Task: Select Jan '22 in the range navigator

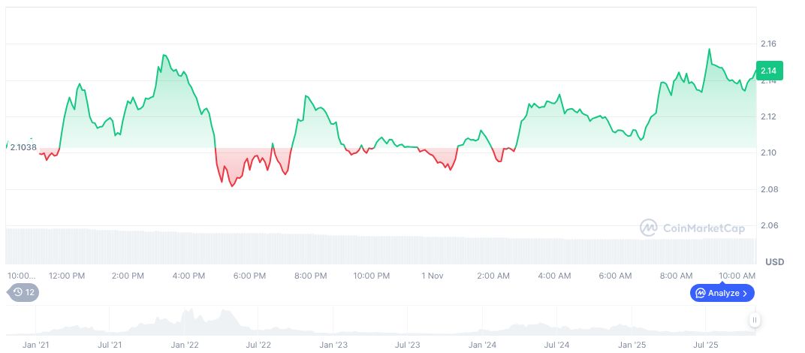Action: (184, 345)
